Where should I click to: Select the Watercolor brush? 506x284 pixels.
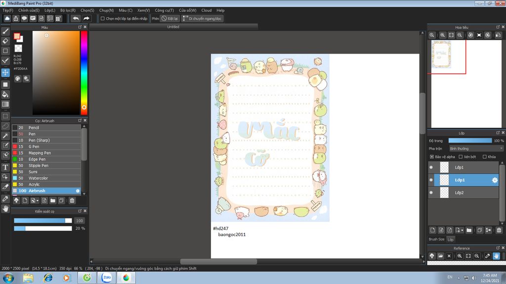point(46,178)
